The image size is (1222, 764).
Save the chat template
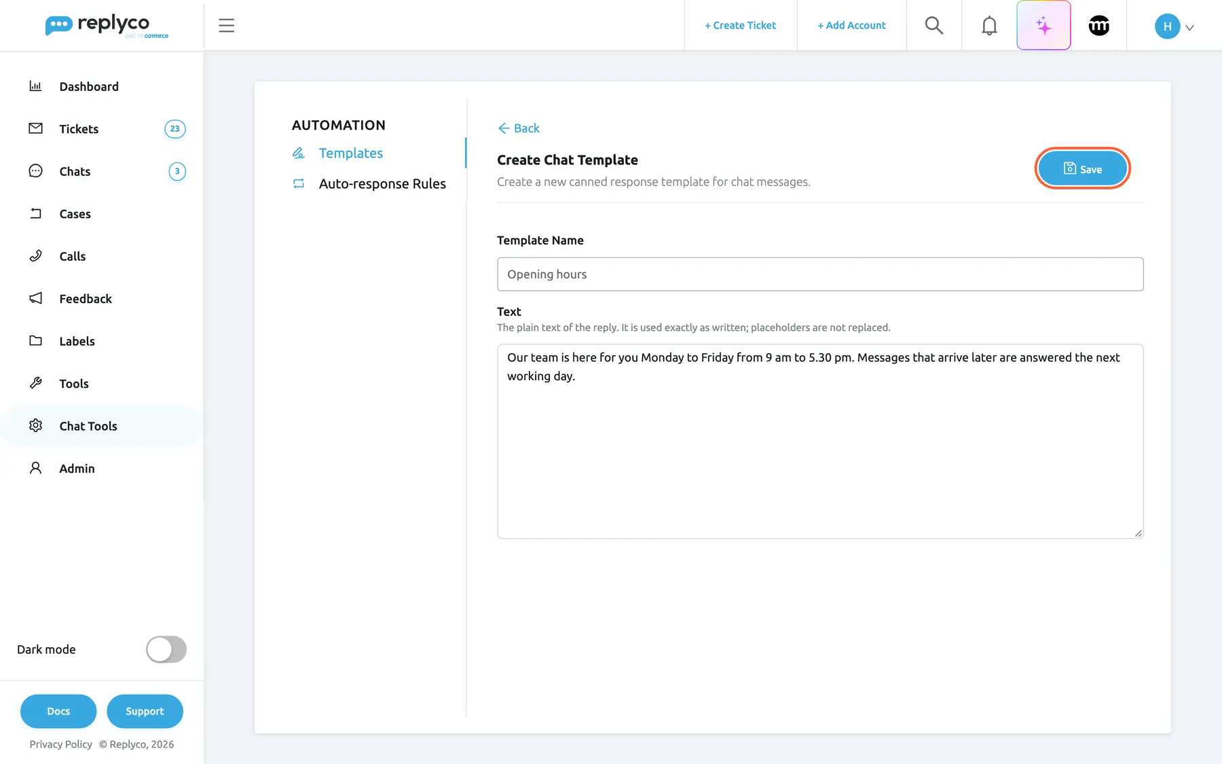pos(1082,168)
